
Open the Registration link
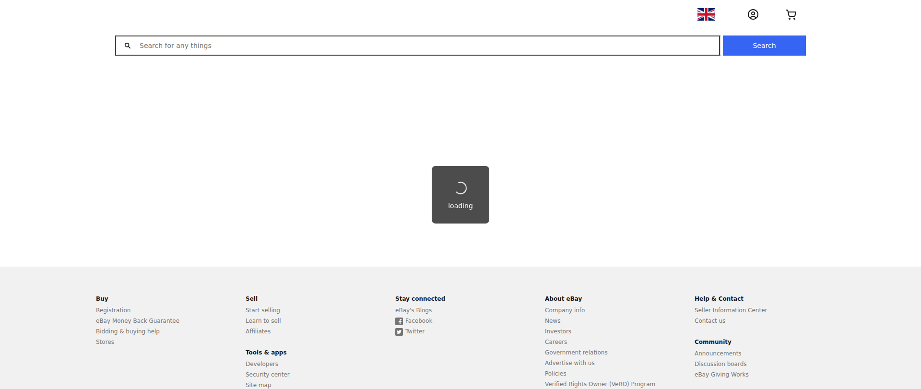coord(113,310)
